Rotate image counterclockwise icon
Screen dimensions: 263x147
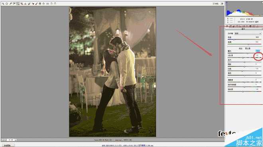pyautogui.click(x=51, y=4)
